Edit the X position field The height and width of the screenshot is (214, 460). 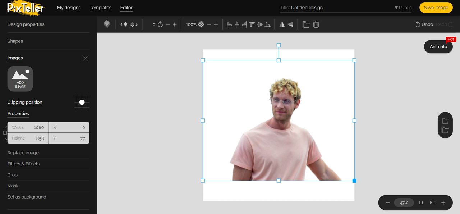[69, 127]
